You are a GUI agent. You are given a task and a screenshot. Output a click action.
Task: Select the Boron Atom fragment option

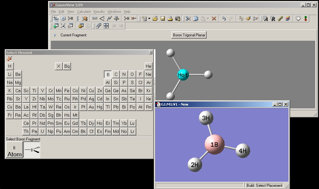pos(14,150)
